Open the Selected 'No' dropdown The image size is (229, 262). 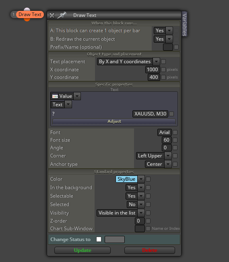pos(136,204)
